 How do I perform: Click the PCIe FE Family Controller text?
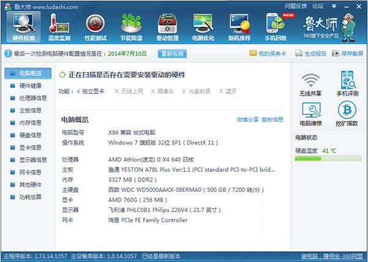[x=148, y=220]
